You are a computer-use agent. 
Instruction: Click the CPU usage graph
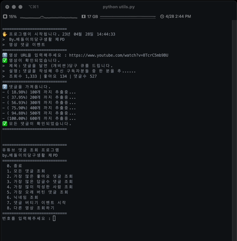(49, 17)
